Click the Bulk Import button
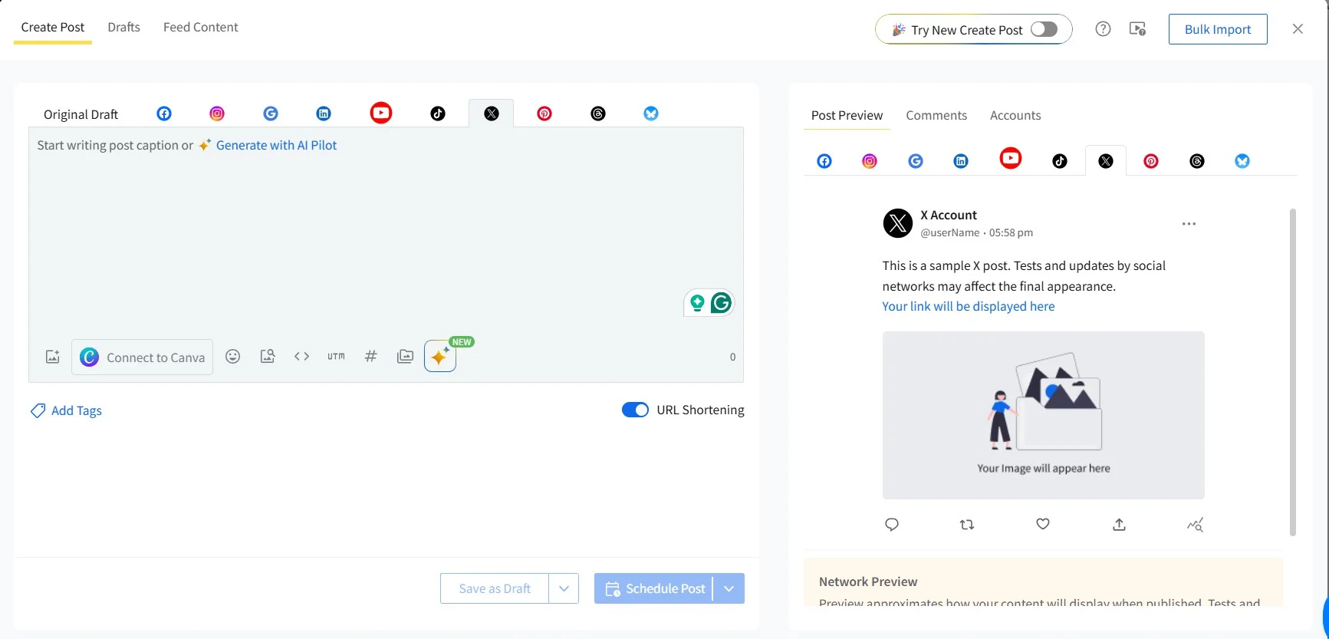Viewport: 1329px width, 639px height. pyautogui.click(x=1218, y=29)
